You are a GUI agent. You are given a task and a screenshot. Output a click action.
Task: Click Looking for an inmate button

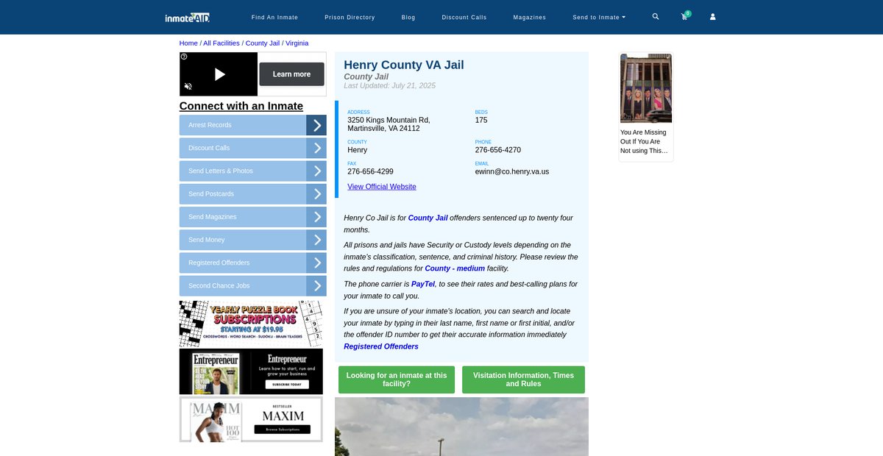click(397, 380)
